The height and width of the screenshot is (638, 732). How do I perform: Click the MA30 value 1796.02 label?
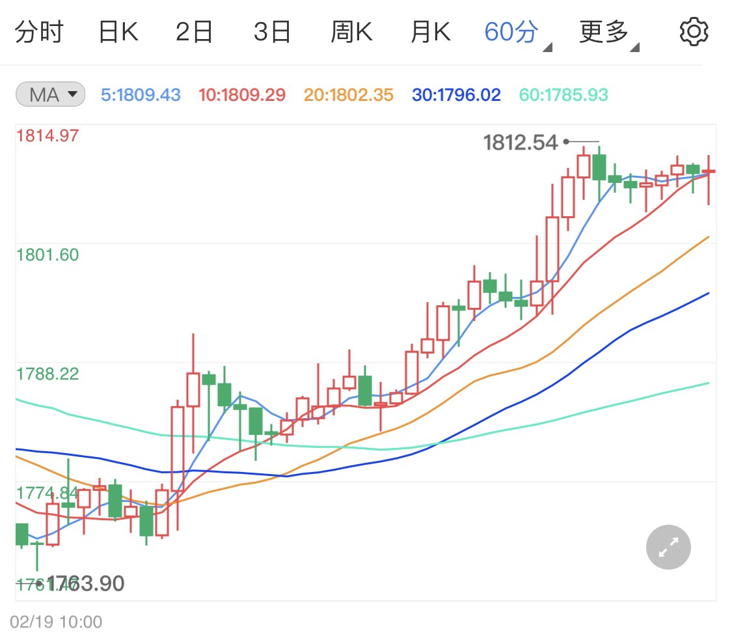(x=456, y=95)
